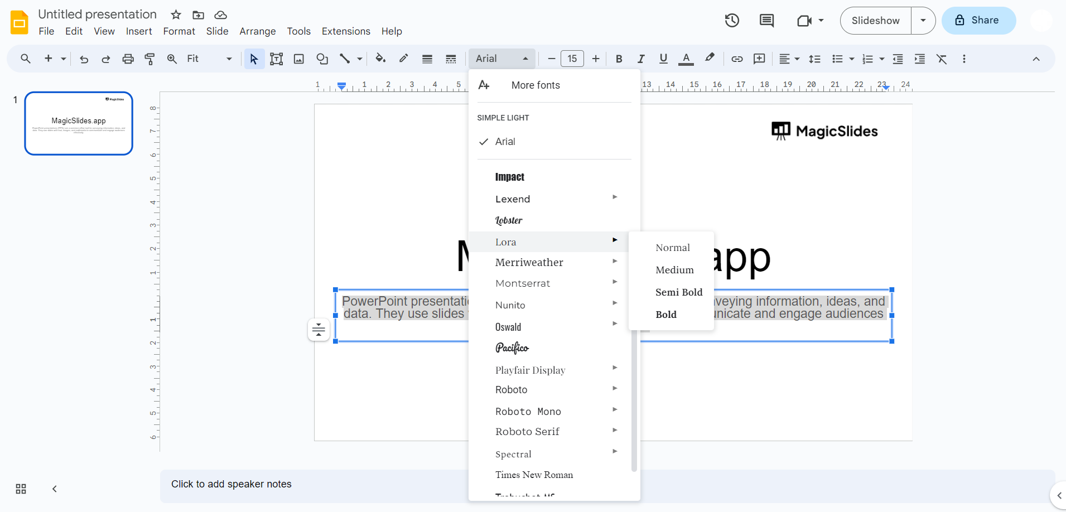
Task: Click More fonts option
Action: (535, 85)
